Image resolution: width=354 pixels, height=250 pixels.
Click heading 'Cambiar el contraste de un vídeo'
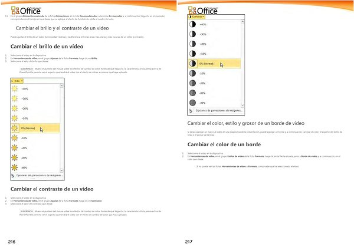(52, 189)
